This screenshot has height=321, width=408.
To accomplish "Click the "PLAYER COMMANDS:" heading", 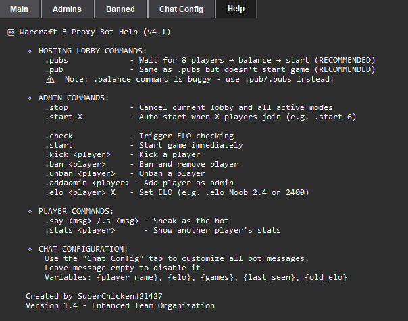I will pyautogui.click(x=76, y=211).
